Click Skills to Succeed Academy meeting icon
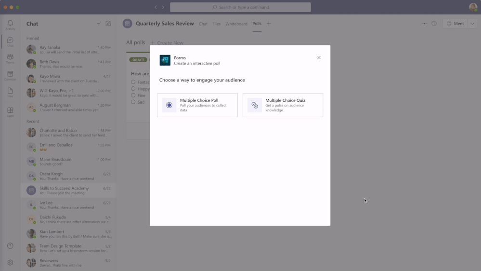The image size is (481, 271). pos(31,190)
